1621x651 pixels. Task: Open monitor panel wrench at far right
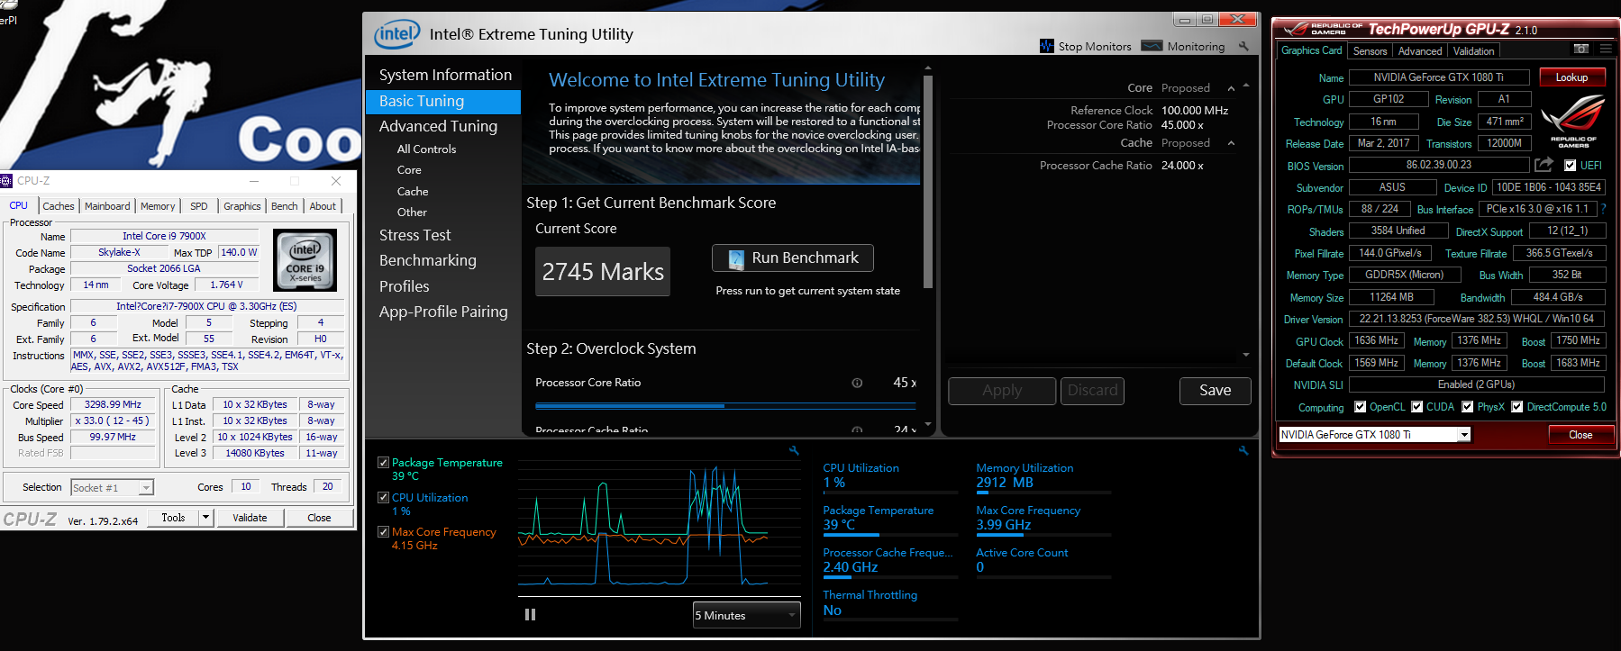tap(1243, 450)
